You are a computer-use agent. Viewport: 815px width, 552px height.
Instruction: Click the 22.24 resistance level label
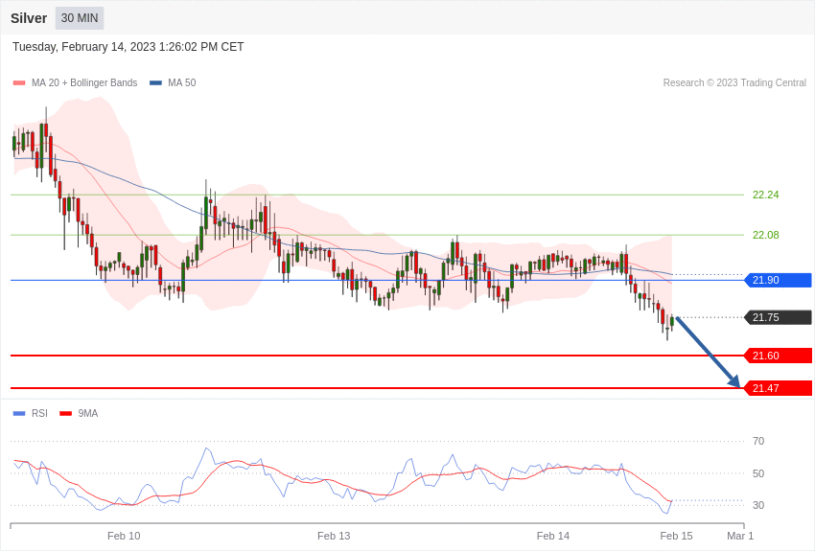(x=766, y=195)
